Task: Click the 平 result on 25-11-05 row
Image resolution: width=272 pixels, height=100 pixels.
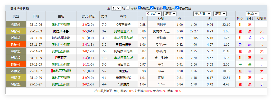Action: pyautogui.click(x=240, y=65)
